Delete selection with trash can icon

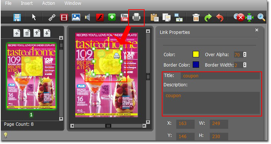(196, 17)
